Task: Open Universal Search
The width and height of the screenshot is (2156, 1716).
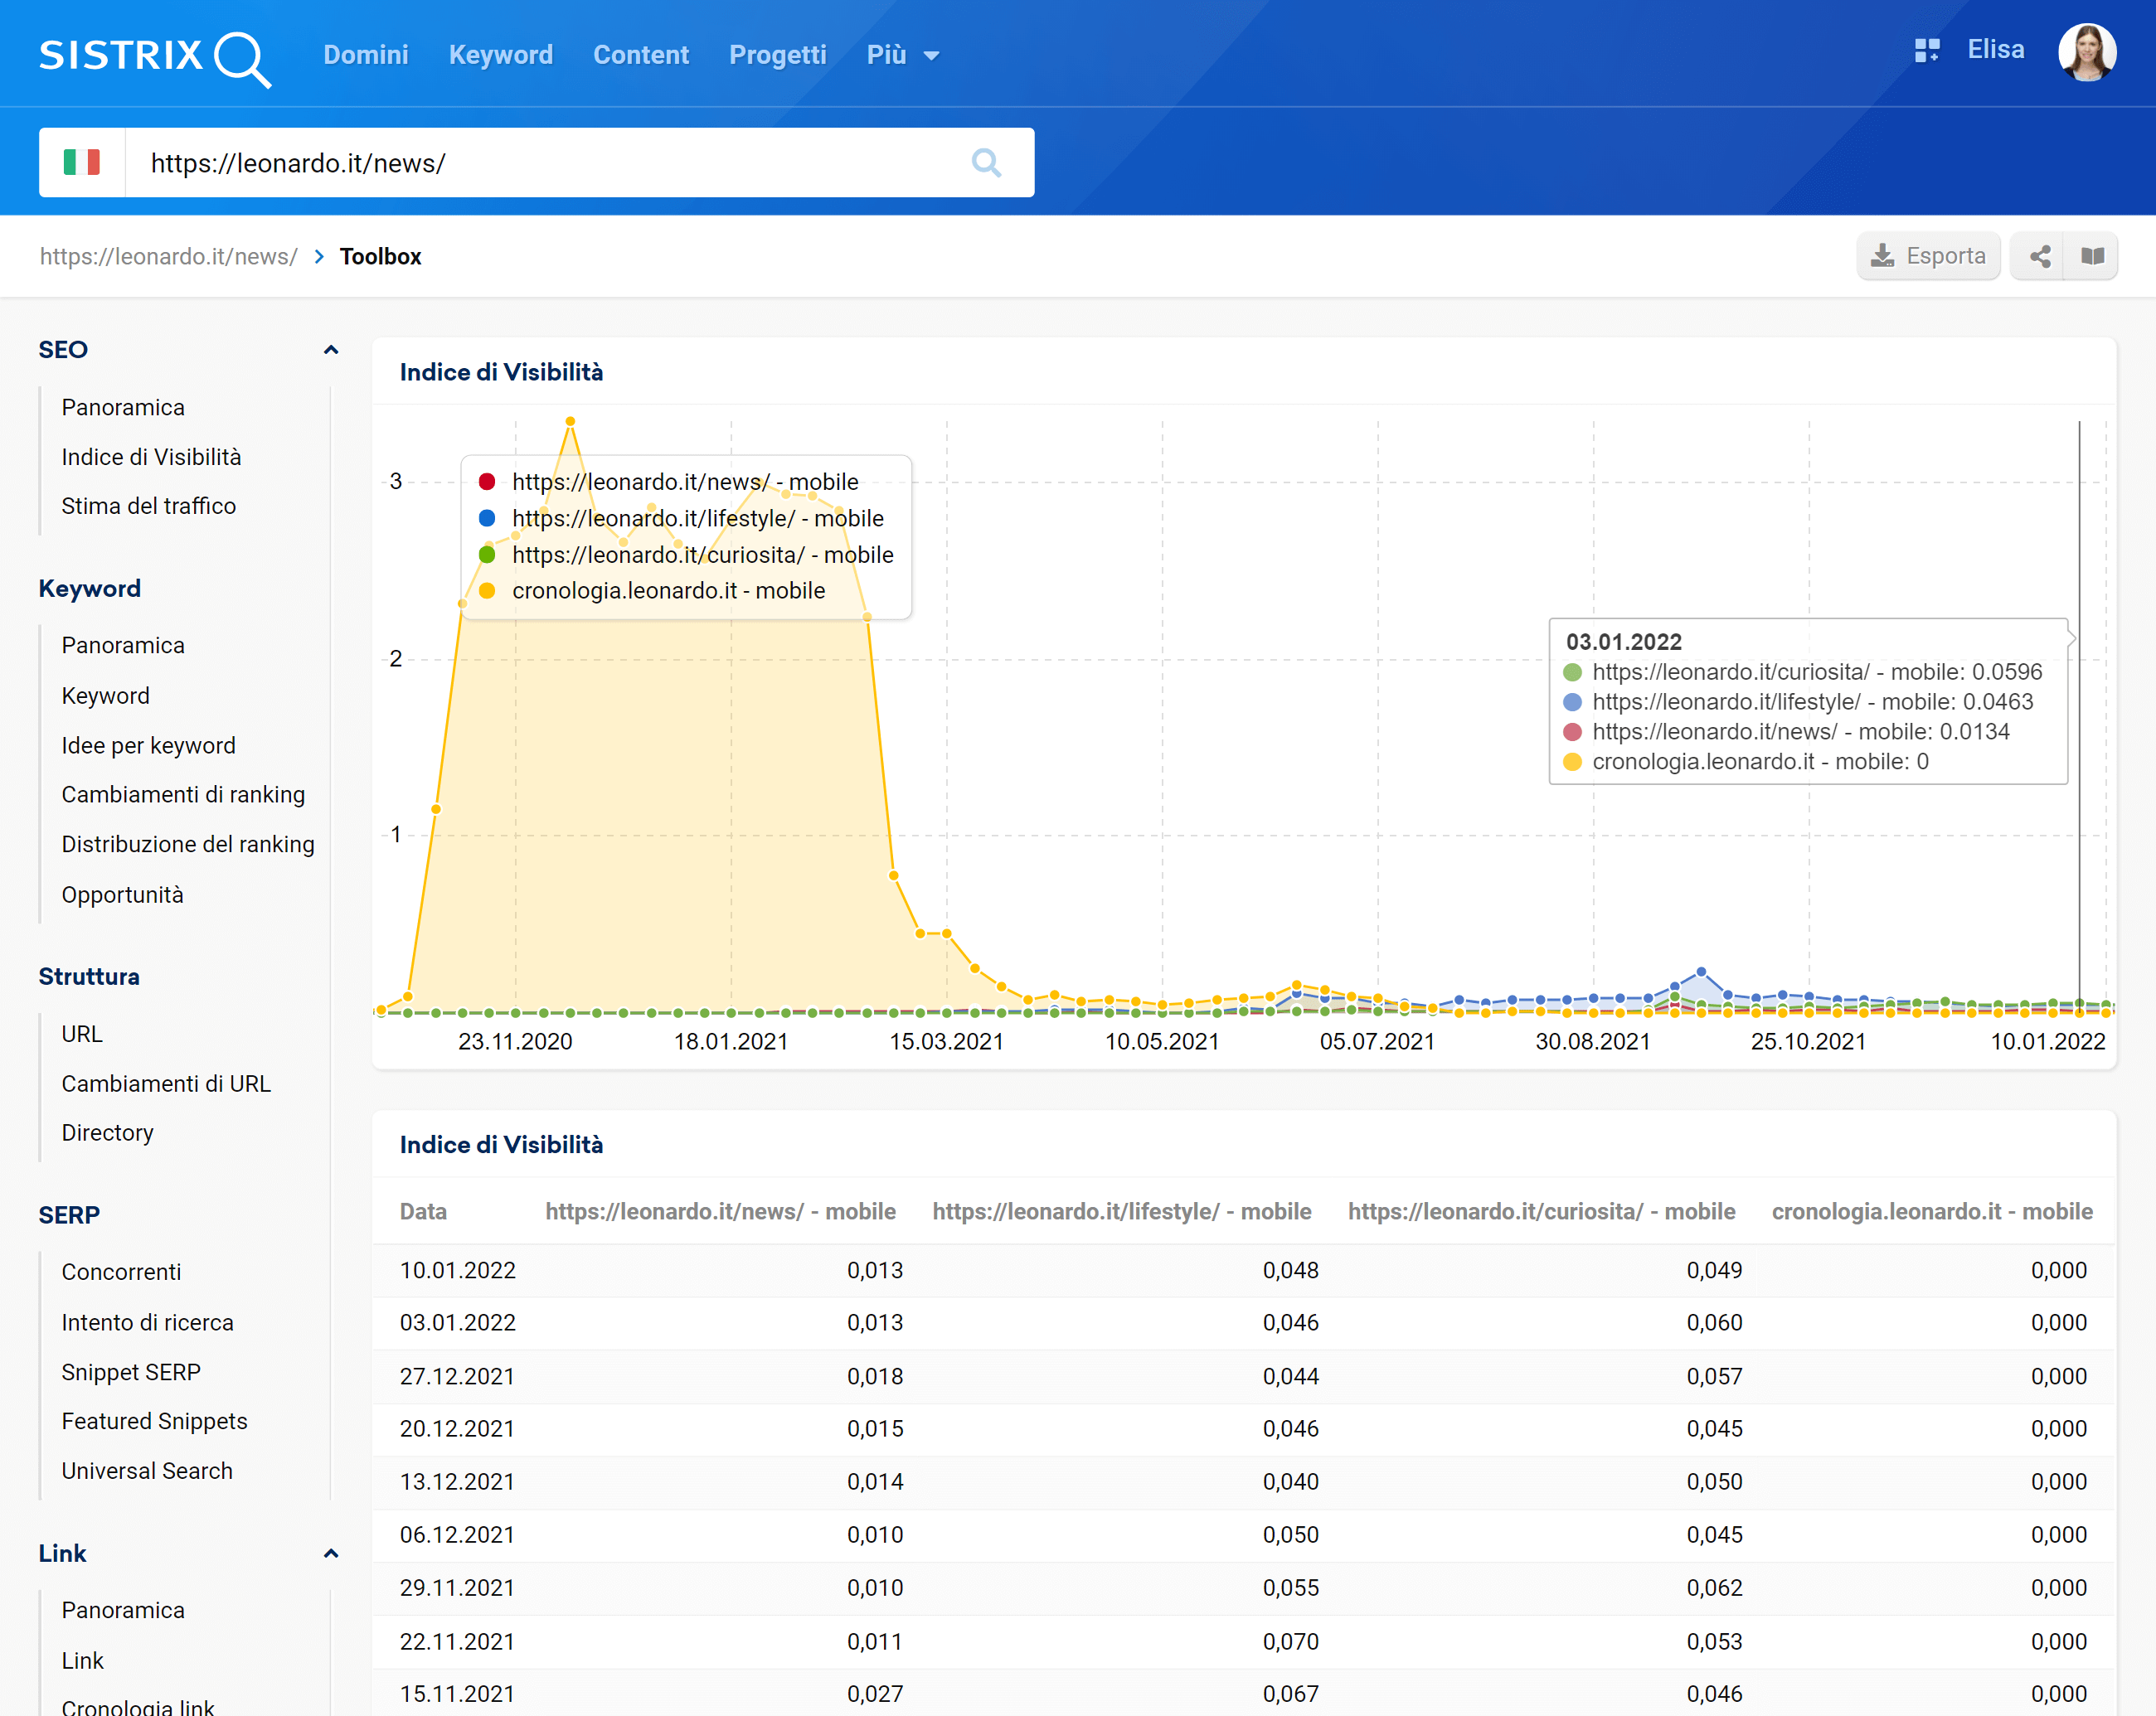Action: (147, 1471)
